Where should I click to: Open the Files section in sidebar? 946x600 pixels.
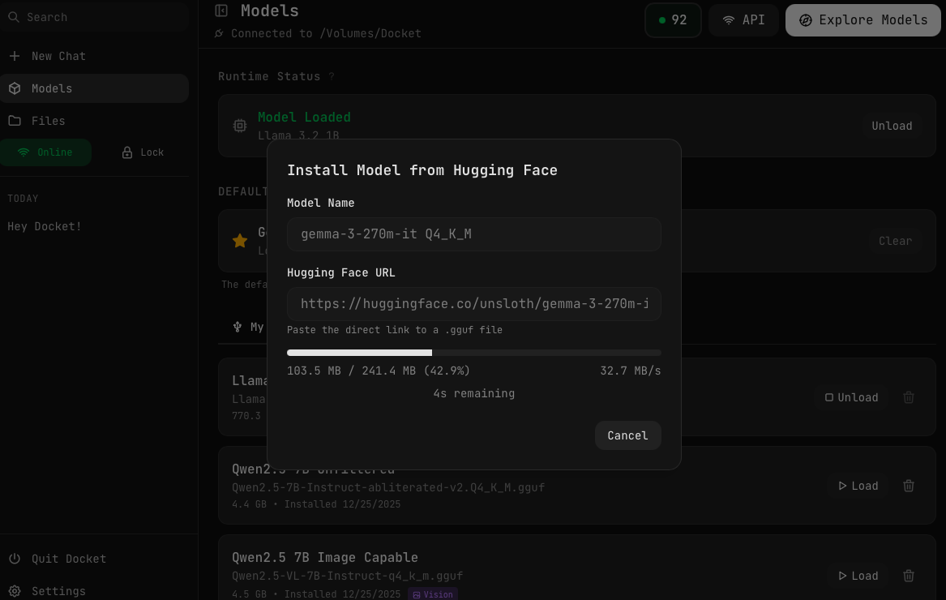point(48,121)
